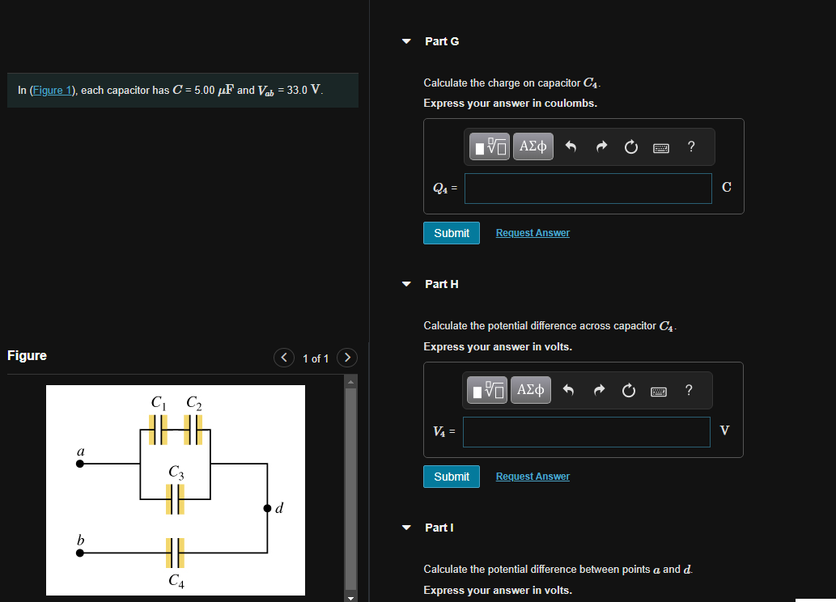Reset the Part G answer field
The width and height of the screenshot is (836, 602).
click(630, 146)
